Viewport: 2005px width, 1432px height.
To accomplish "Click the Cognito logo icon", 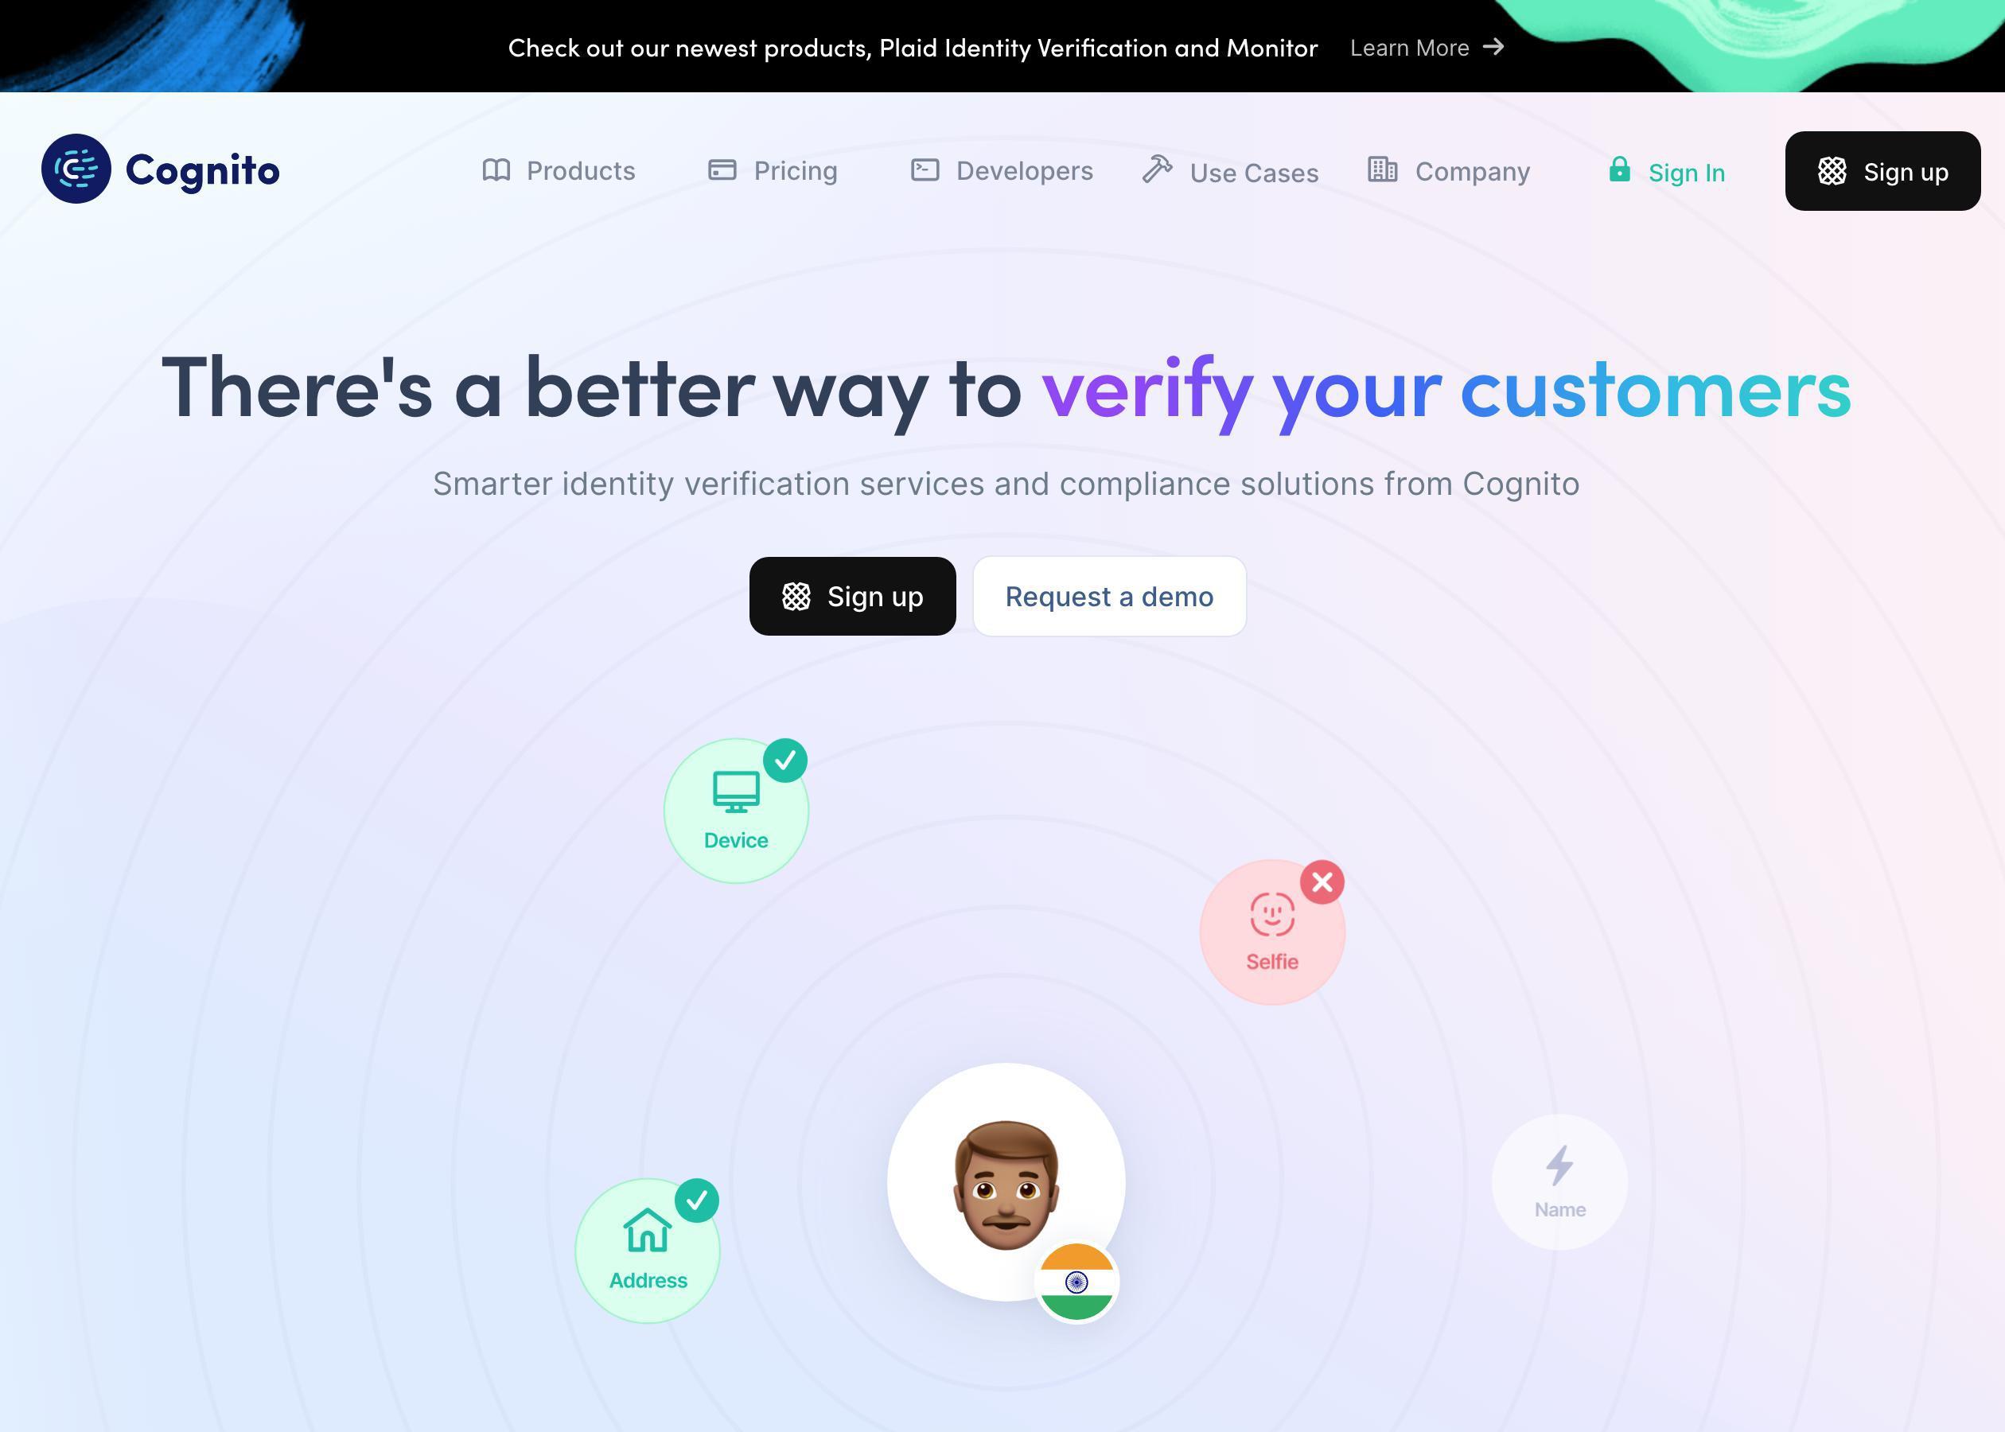I will [x=76, y=169].
